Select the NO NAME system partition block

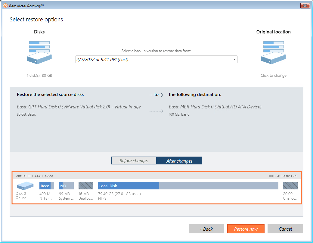pos(66,186)
